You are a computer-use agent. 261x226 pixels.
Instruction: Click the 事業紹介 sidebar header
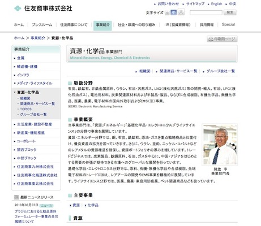tap(36, 50)
